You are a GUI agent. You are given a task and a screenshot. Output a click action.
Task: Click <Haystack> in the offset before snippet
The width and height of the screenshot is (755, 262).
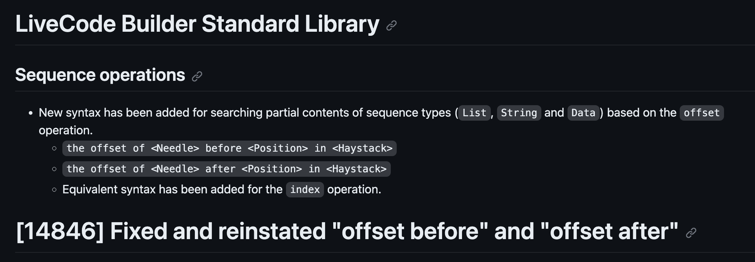click(x=362, y=148)
